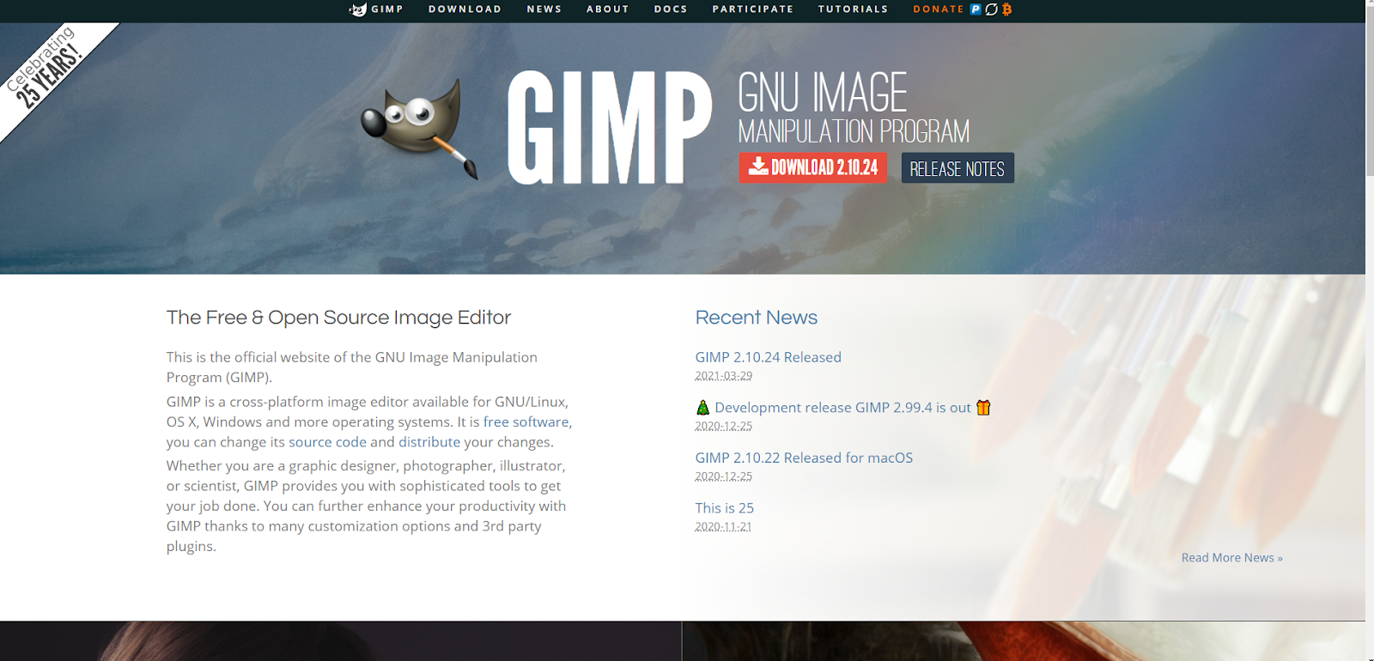The height and width of the screenshot is (661, 1374).
Task: Click the date 2021-03-29
Action: pyautogui.click(x=723, y=376)
